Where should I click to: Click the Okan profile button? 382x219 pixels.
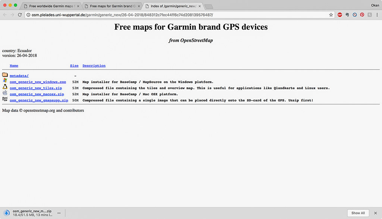click(375, 5)
